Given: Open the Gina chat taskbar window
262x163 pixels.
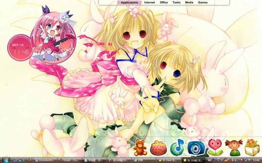Looking at the screenshot, I should (x=169, y=160).
